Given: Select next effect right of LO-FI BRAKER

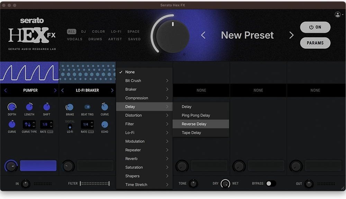Looking at the screenshot, I should [112, 91].
